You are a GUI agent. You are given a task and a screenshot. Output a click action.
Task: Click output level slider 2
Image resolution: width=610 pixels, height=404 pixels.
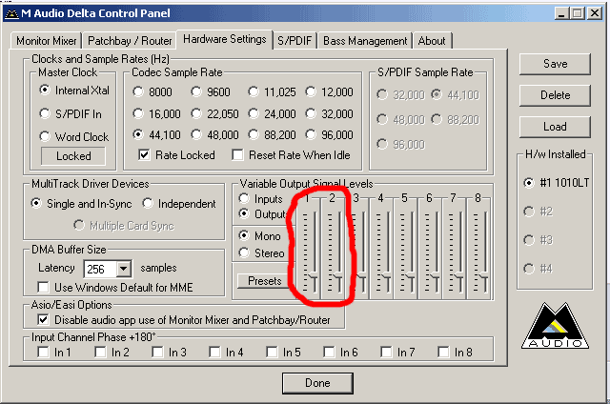(x=337, y=277)
